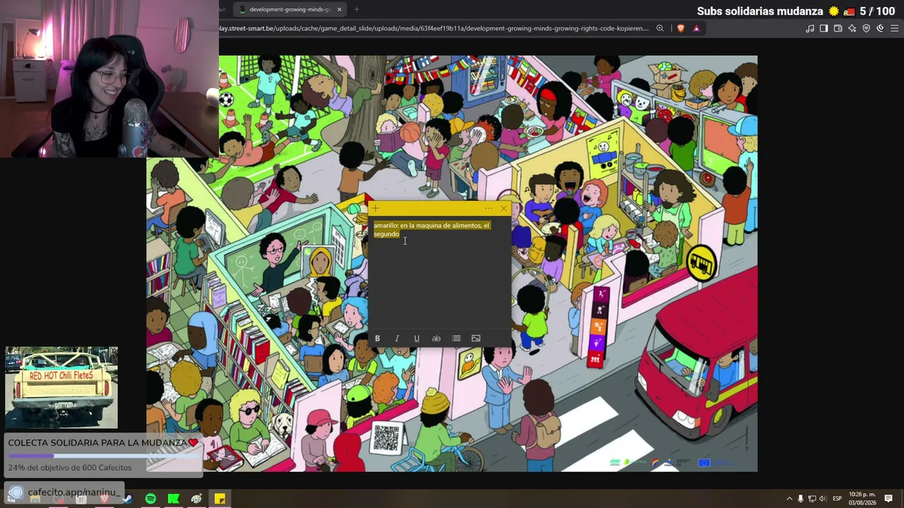Open the volume control tray icon

tap(822, 499)
